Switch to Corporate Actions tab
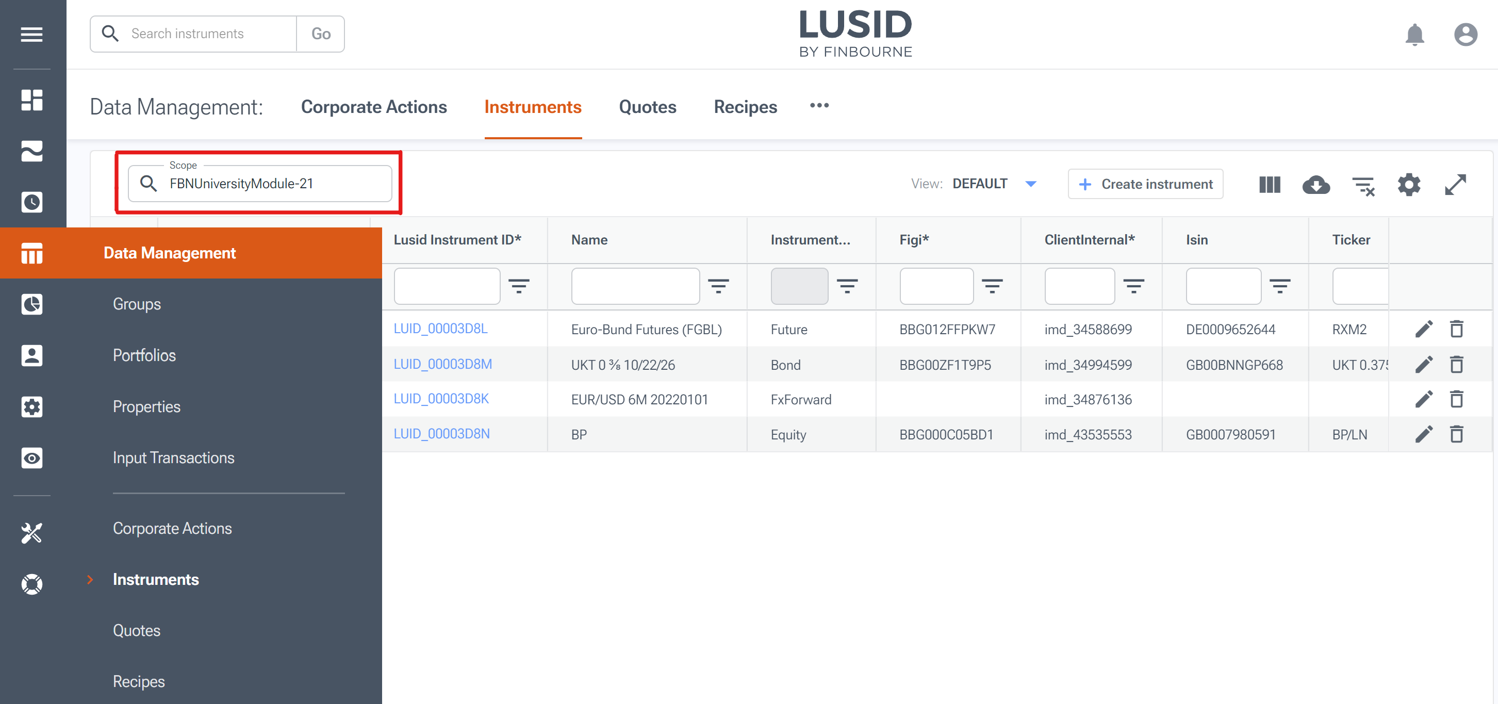Viewport: 1498px width, 704px height. [374, 107]
